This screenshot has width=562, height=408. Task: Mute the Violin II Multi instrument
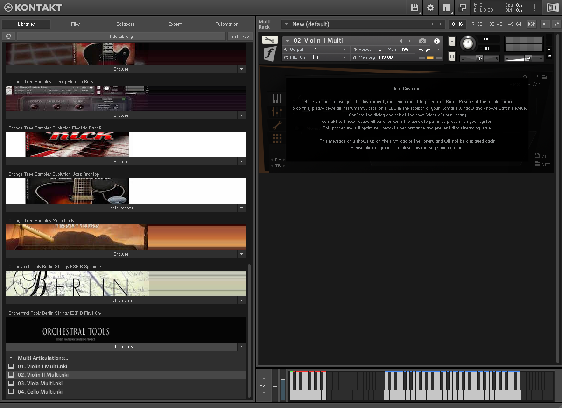[452, 57]
